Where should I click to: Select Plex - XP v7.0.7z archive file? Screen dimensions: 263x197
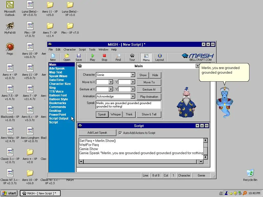30,30
